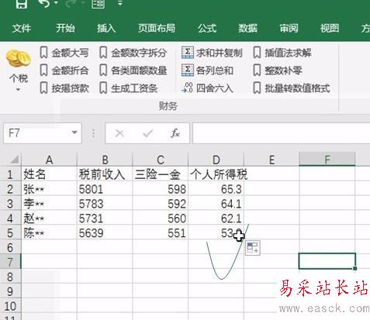Image resolution: width=370 pixels, height=320 pixels.
Task: Click the 求和并复制 sigma icon
Action: 188,53
